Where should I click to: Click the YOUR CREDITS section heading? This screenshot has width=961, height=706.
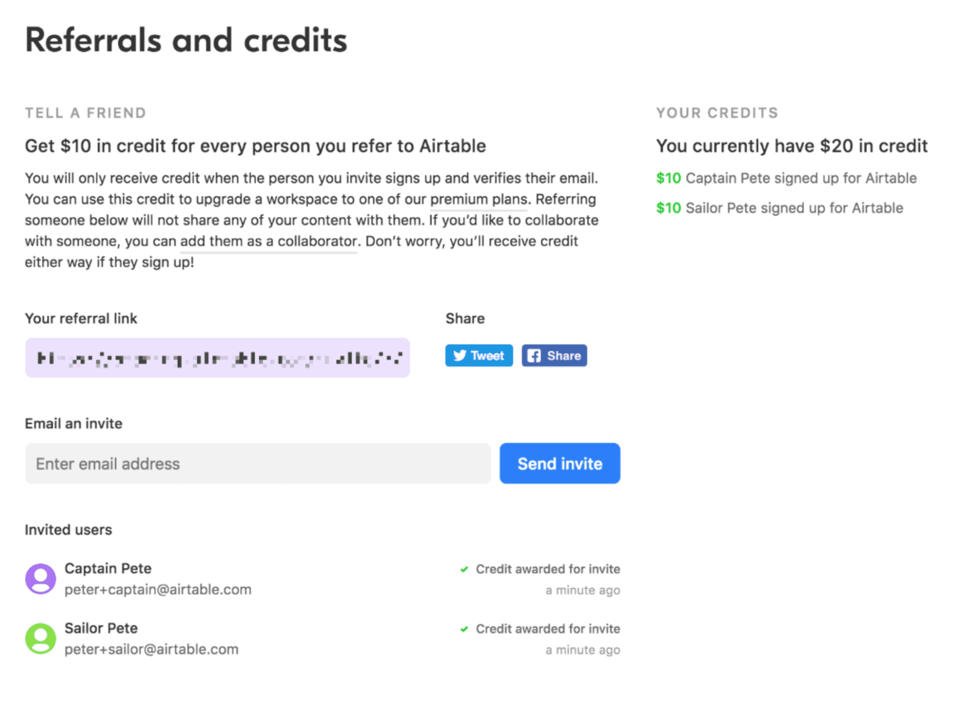tap(717, 112)
